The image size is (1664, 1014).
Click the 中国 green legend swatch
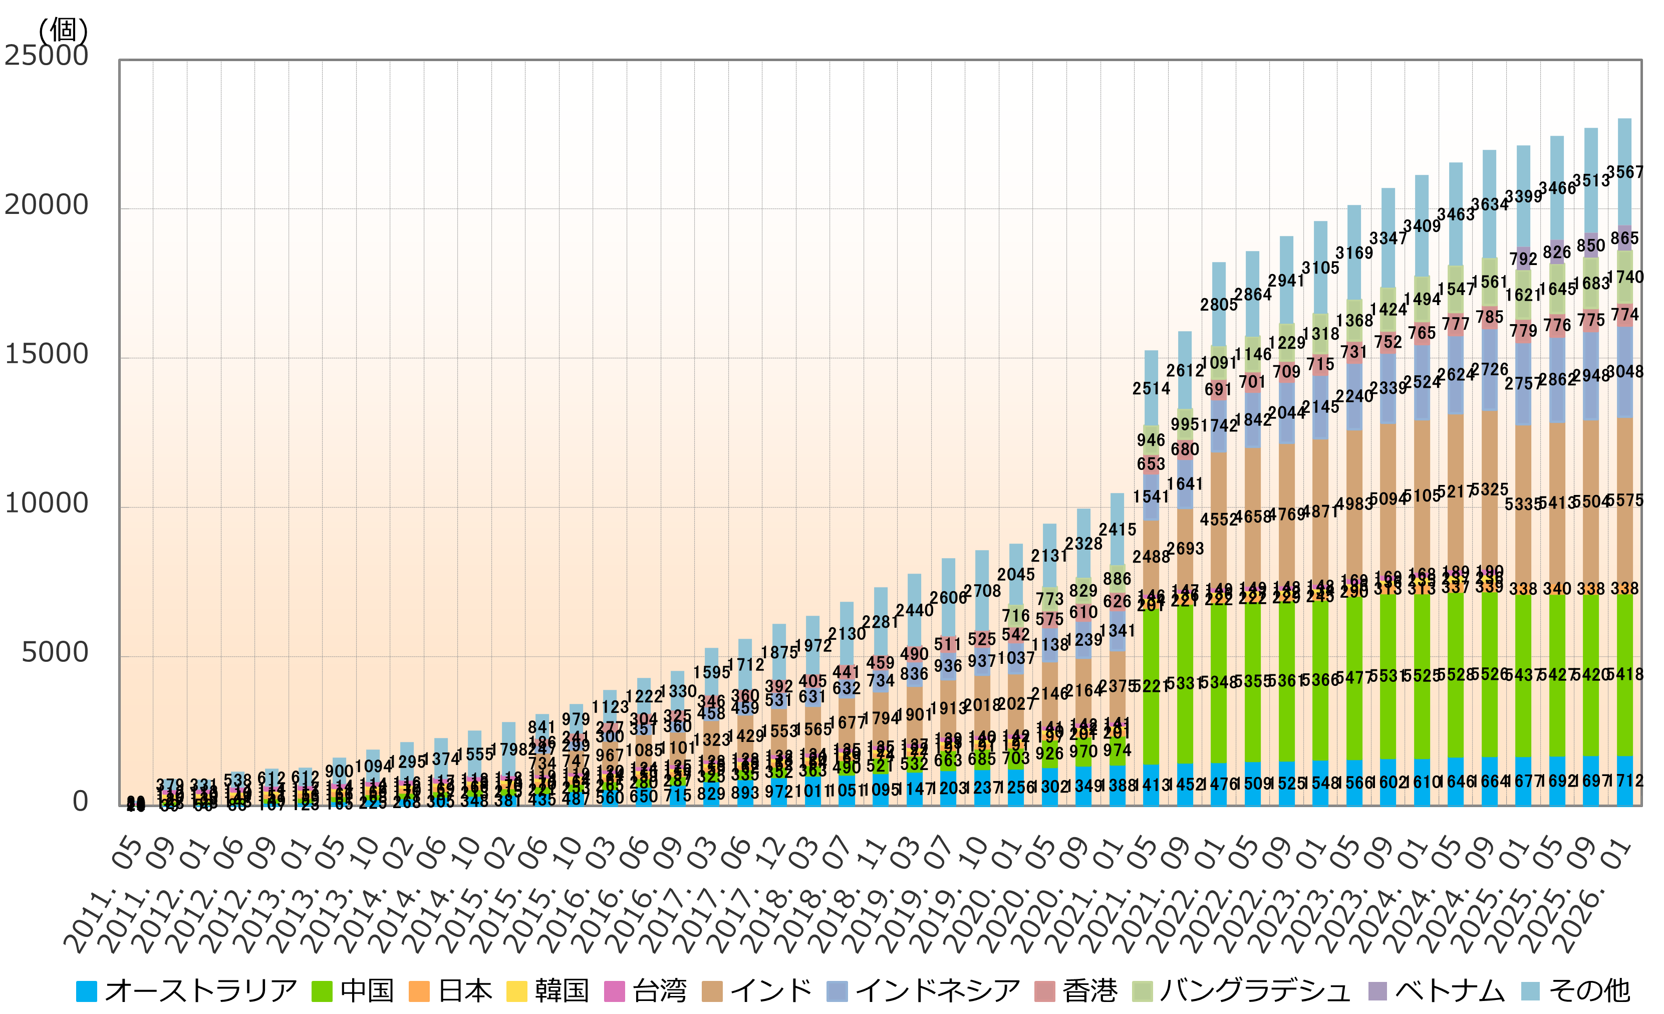[322, 991]
